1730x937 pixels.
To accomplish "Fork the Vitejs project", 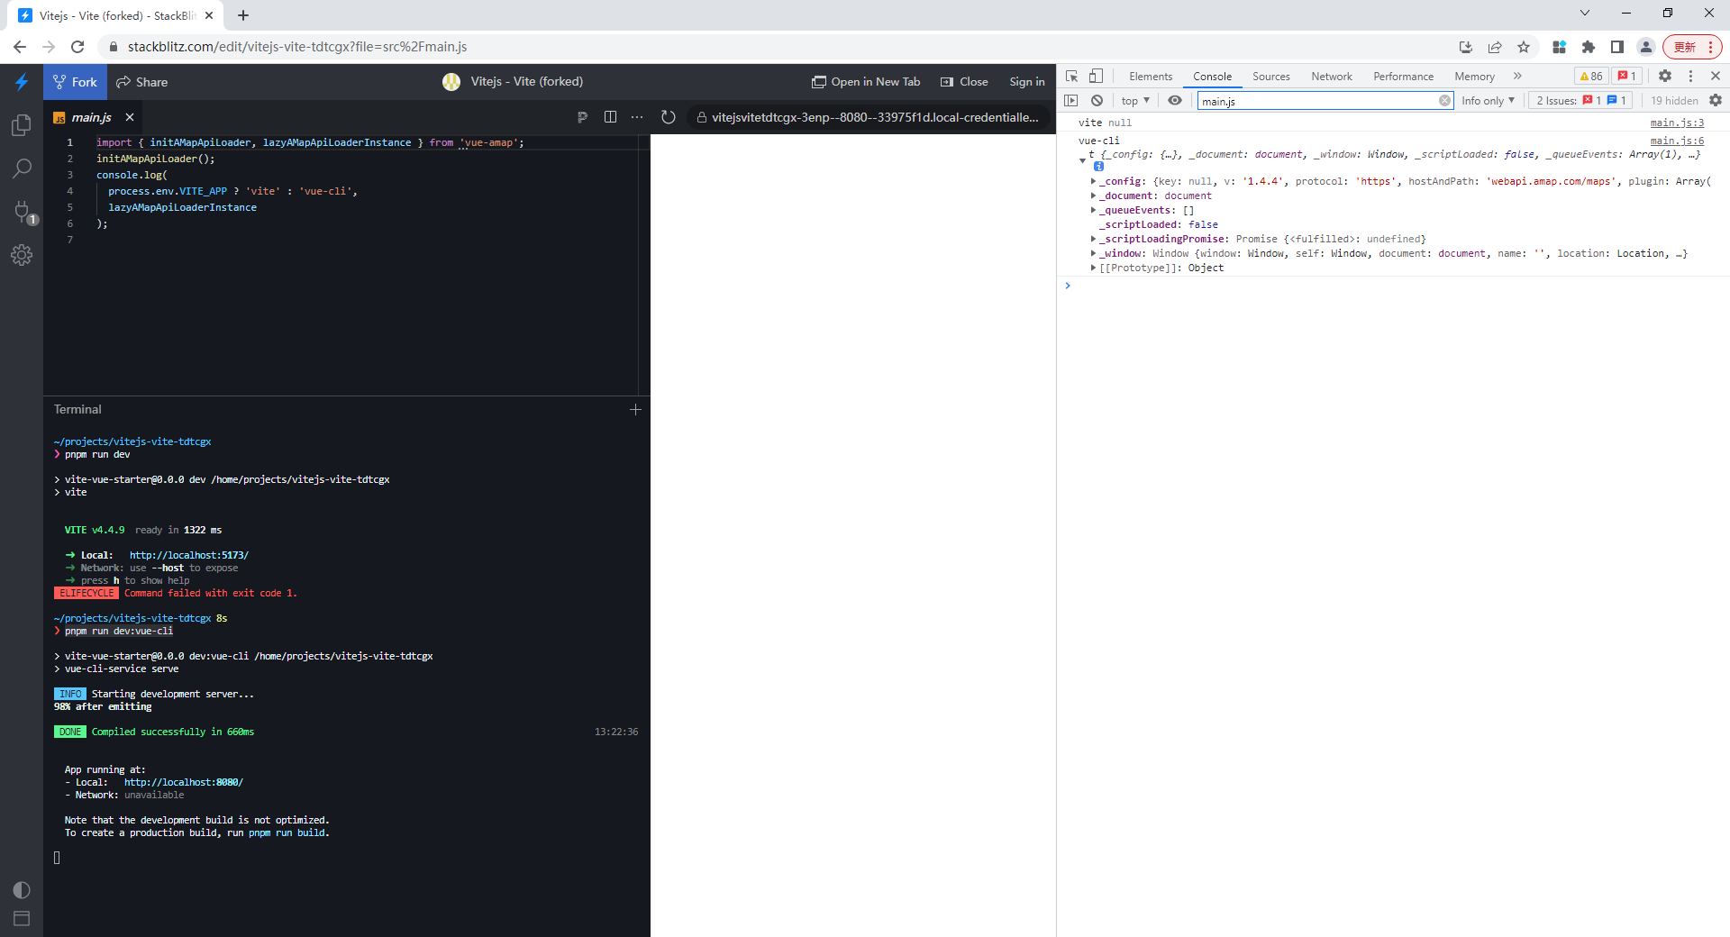I will pos(75,82).
